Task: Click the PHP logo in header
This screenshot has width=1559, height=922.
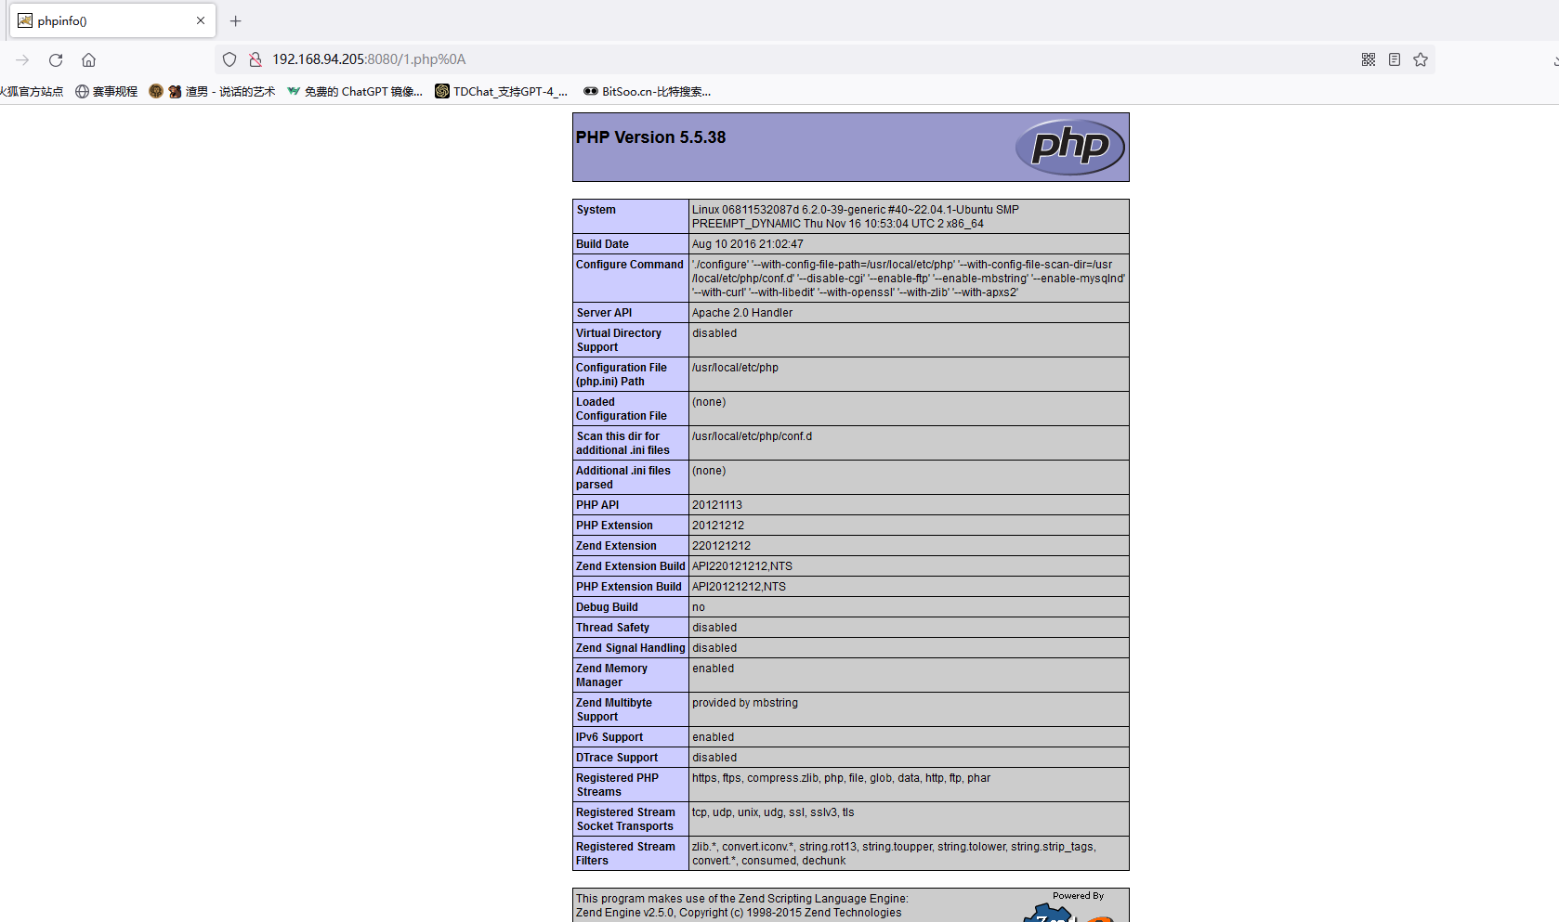Action: [1070, 147]
